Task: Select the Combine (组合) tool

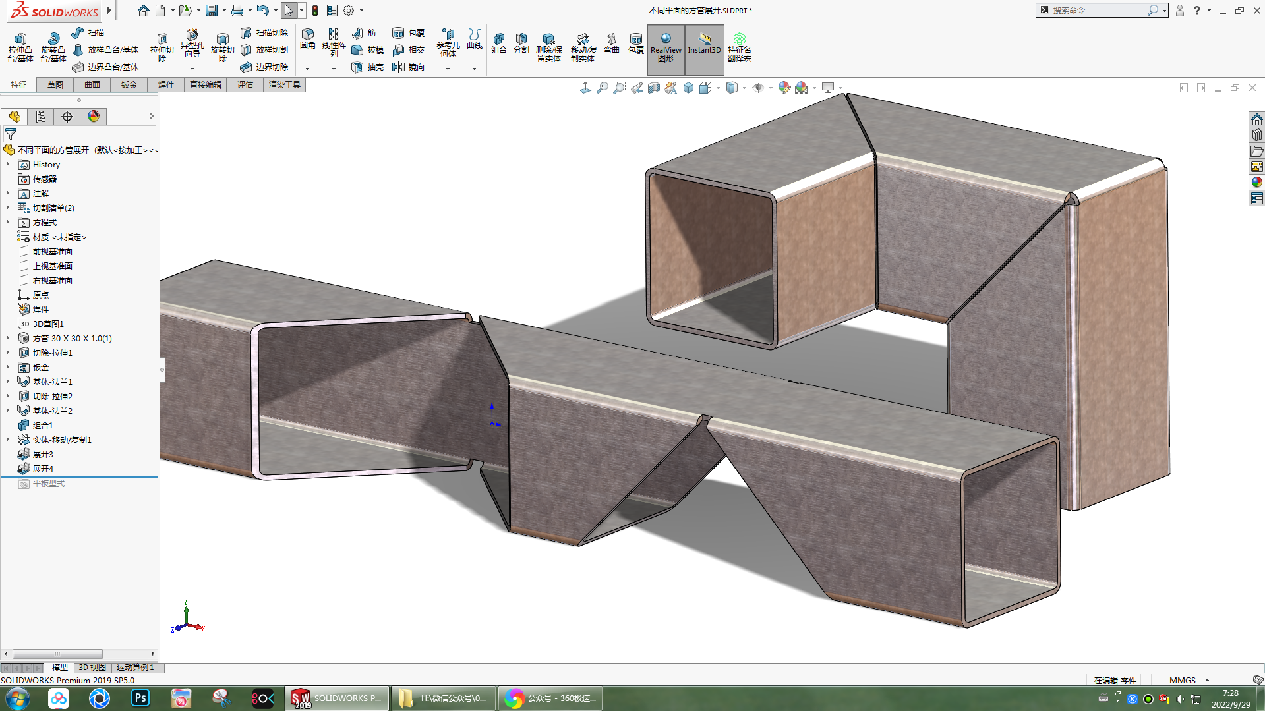Action: [499, 42]
